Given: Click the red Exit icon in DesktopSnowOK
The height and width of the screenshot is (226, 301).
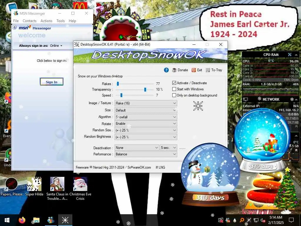Looking at the screenshot, I should coord(193,70).
